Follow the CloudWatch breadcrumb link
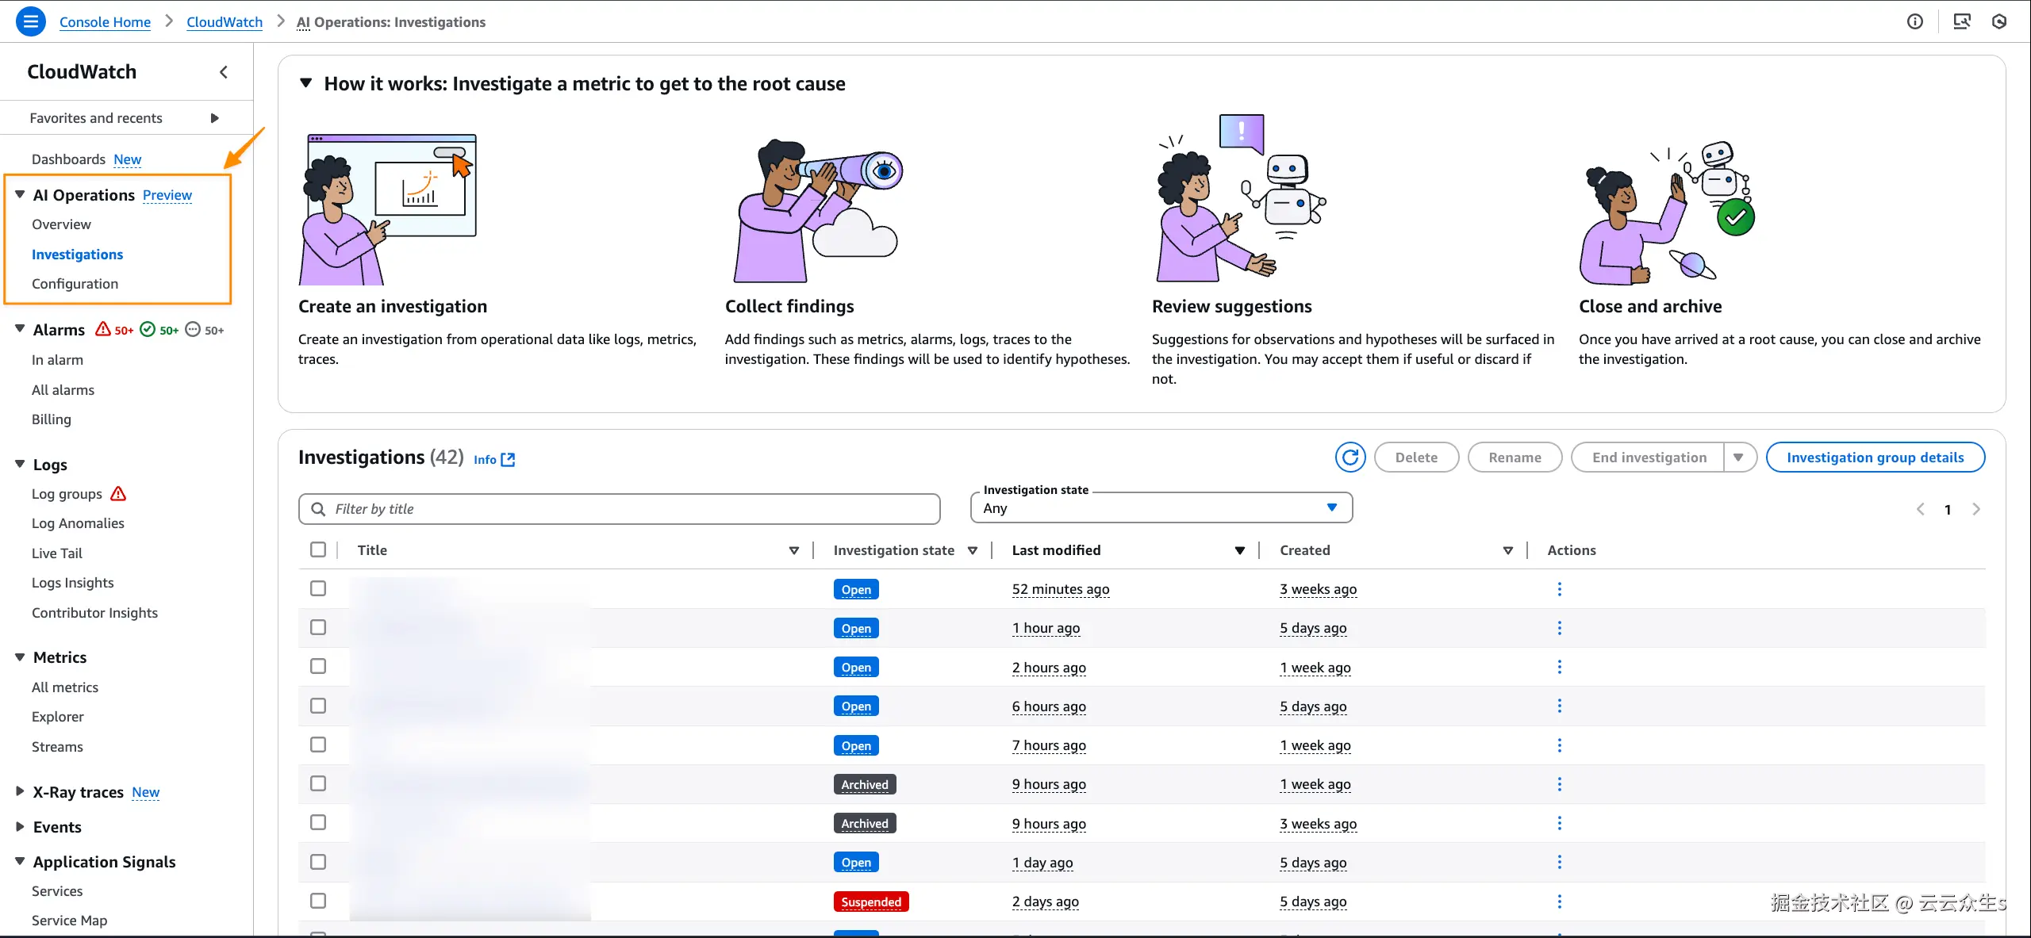 (x=224, y=22)
